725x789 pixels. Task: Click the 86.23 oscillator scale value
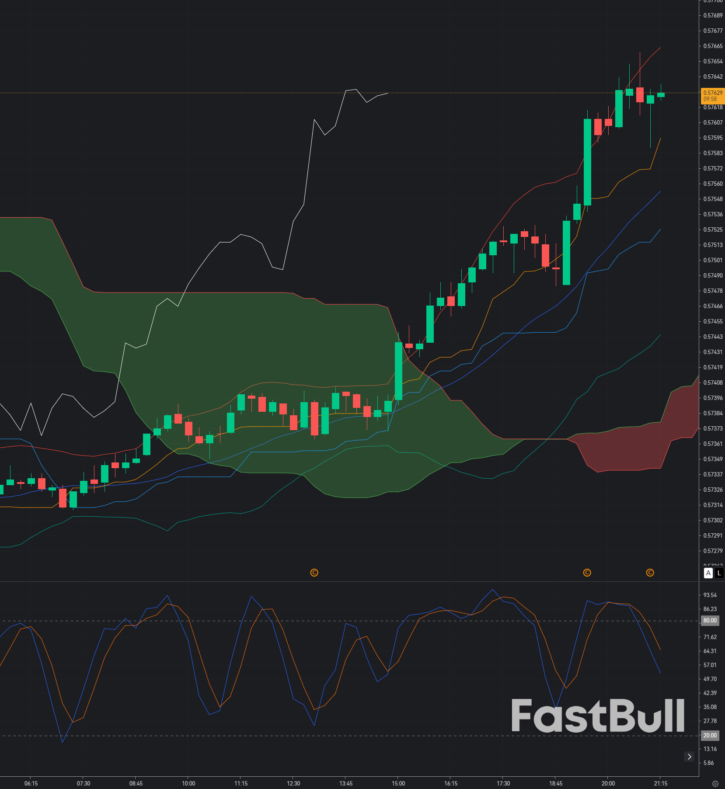click(710, 609)
